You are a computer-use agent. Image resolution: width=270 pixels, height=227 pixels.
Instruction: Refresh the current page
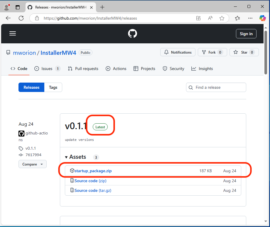pyautogui.click(x=21, y=18)
